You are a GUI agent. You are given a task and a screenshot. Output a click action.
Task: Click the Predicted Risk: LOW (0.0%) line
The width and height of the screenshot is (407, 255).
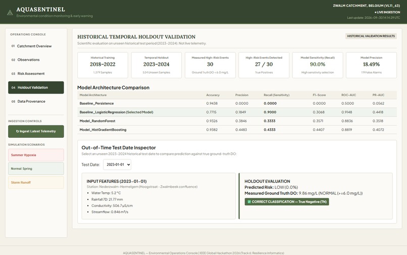pos(271,187)
